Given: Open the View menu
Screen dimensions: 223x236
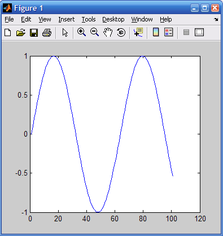Looking at the screenshot, I should point(45,19).
